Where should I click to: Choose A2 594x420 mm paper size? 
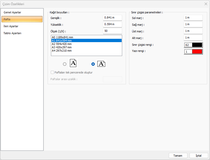(x=62, y=44)
